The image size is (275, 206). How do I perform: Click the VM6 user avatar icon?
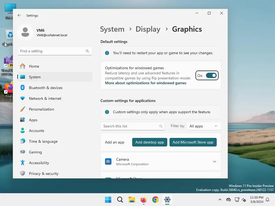25,32
